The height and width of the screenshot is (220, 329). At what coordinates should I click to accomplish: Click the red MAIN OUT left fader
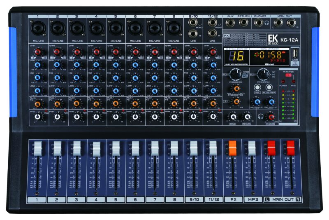[271, 148]
